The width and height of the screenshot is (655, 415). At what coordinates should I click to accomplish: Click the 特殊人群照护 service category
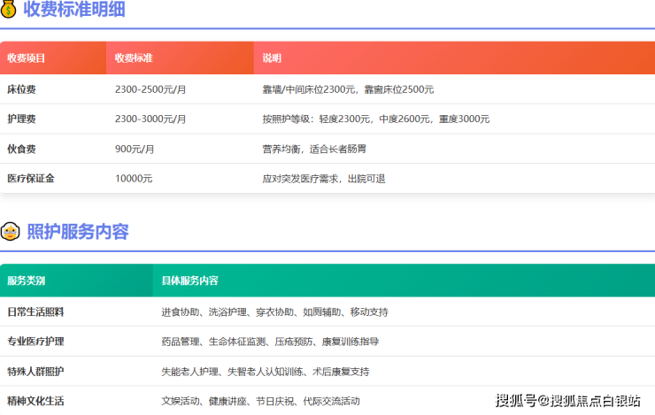click(35, 371)
